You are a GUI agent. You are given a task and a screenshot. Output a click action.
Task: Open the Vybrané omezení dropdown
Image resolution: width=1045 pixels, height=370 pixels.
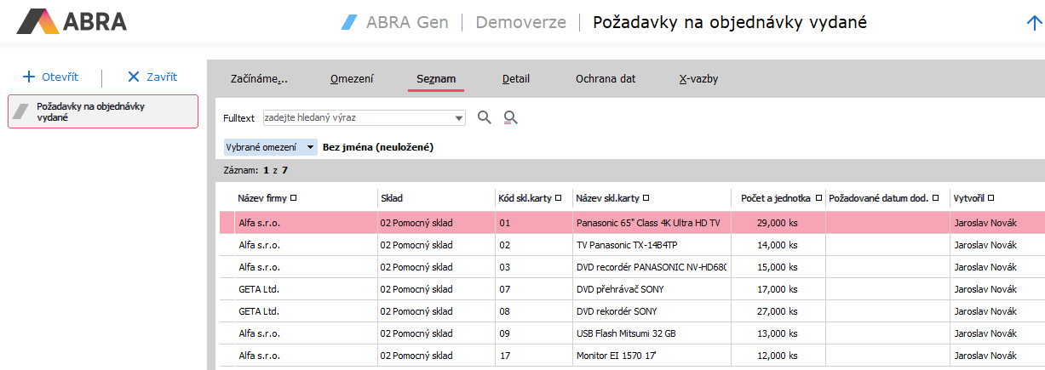pyautogui.click(x=270, y=147)
